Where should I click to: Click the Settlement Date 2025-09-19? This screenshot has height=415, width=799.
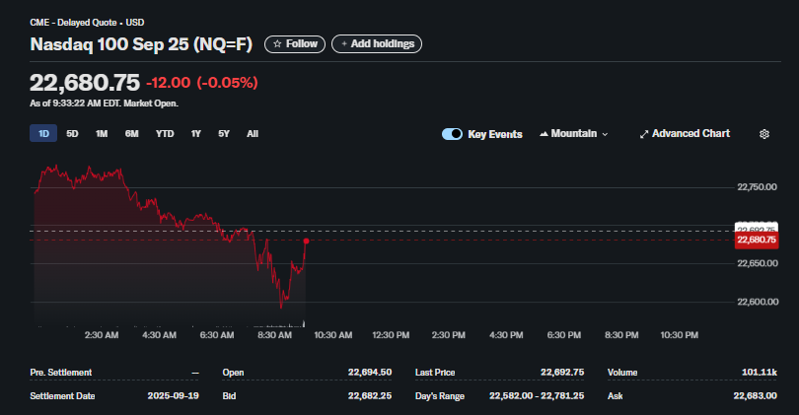coord(173,395)
